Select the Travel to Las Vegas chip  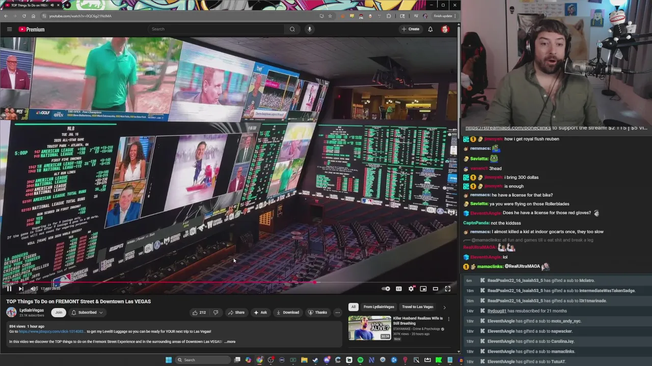[418, 307]
